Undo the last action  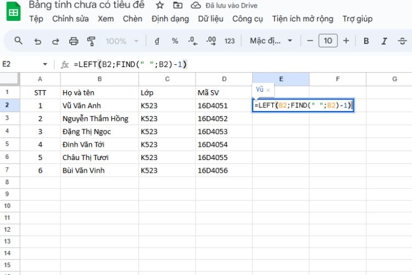[x=37, y=41]
